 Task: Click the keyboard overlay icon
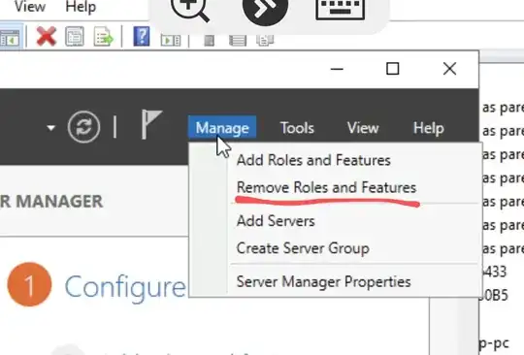point(340,10)
